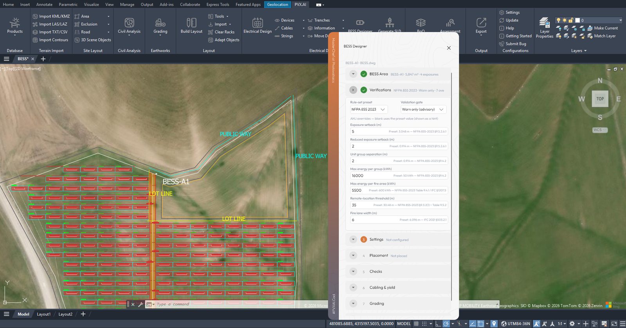Image resolution: width=626 pixels, height=328 pixels.
Task: Click the layer Unisolate tool icon
Action: pyautogui.click(x=566, y=36)
